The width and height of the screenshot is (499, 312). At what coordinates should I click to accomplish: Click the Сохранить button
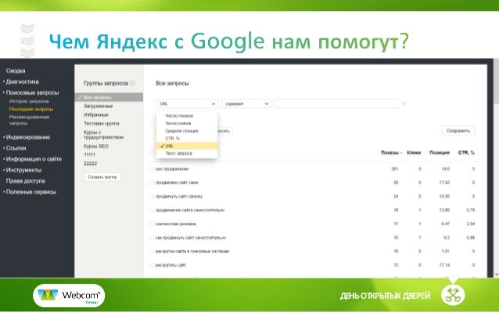458,131
